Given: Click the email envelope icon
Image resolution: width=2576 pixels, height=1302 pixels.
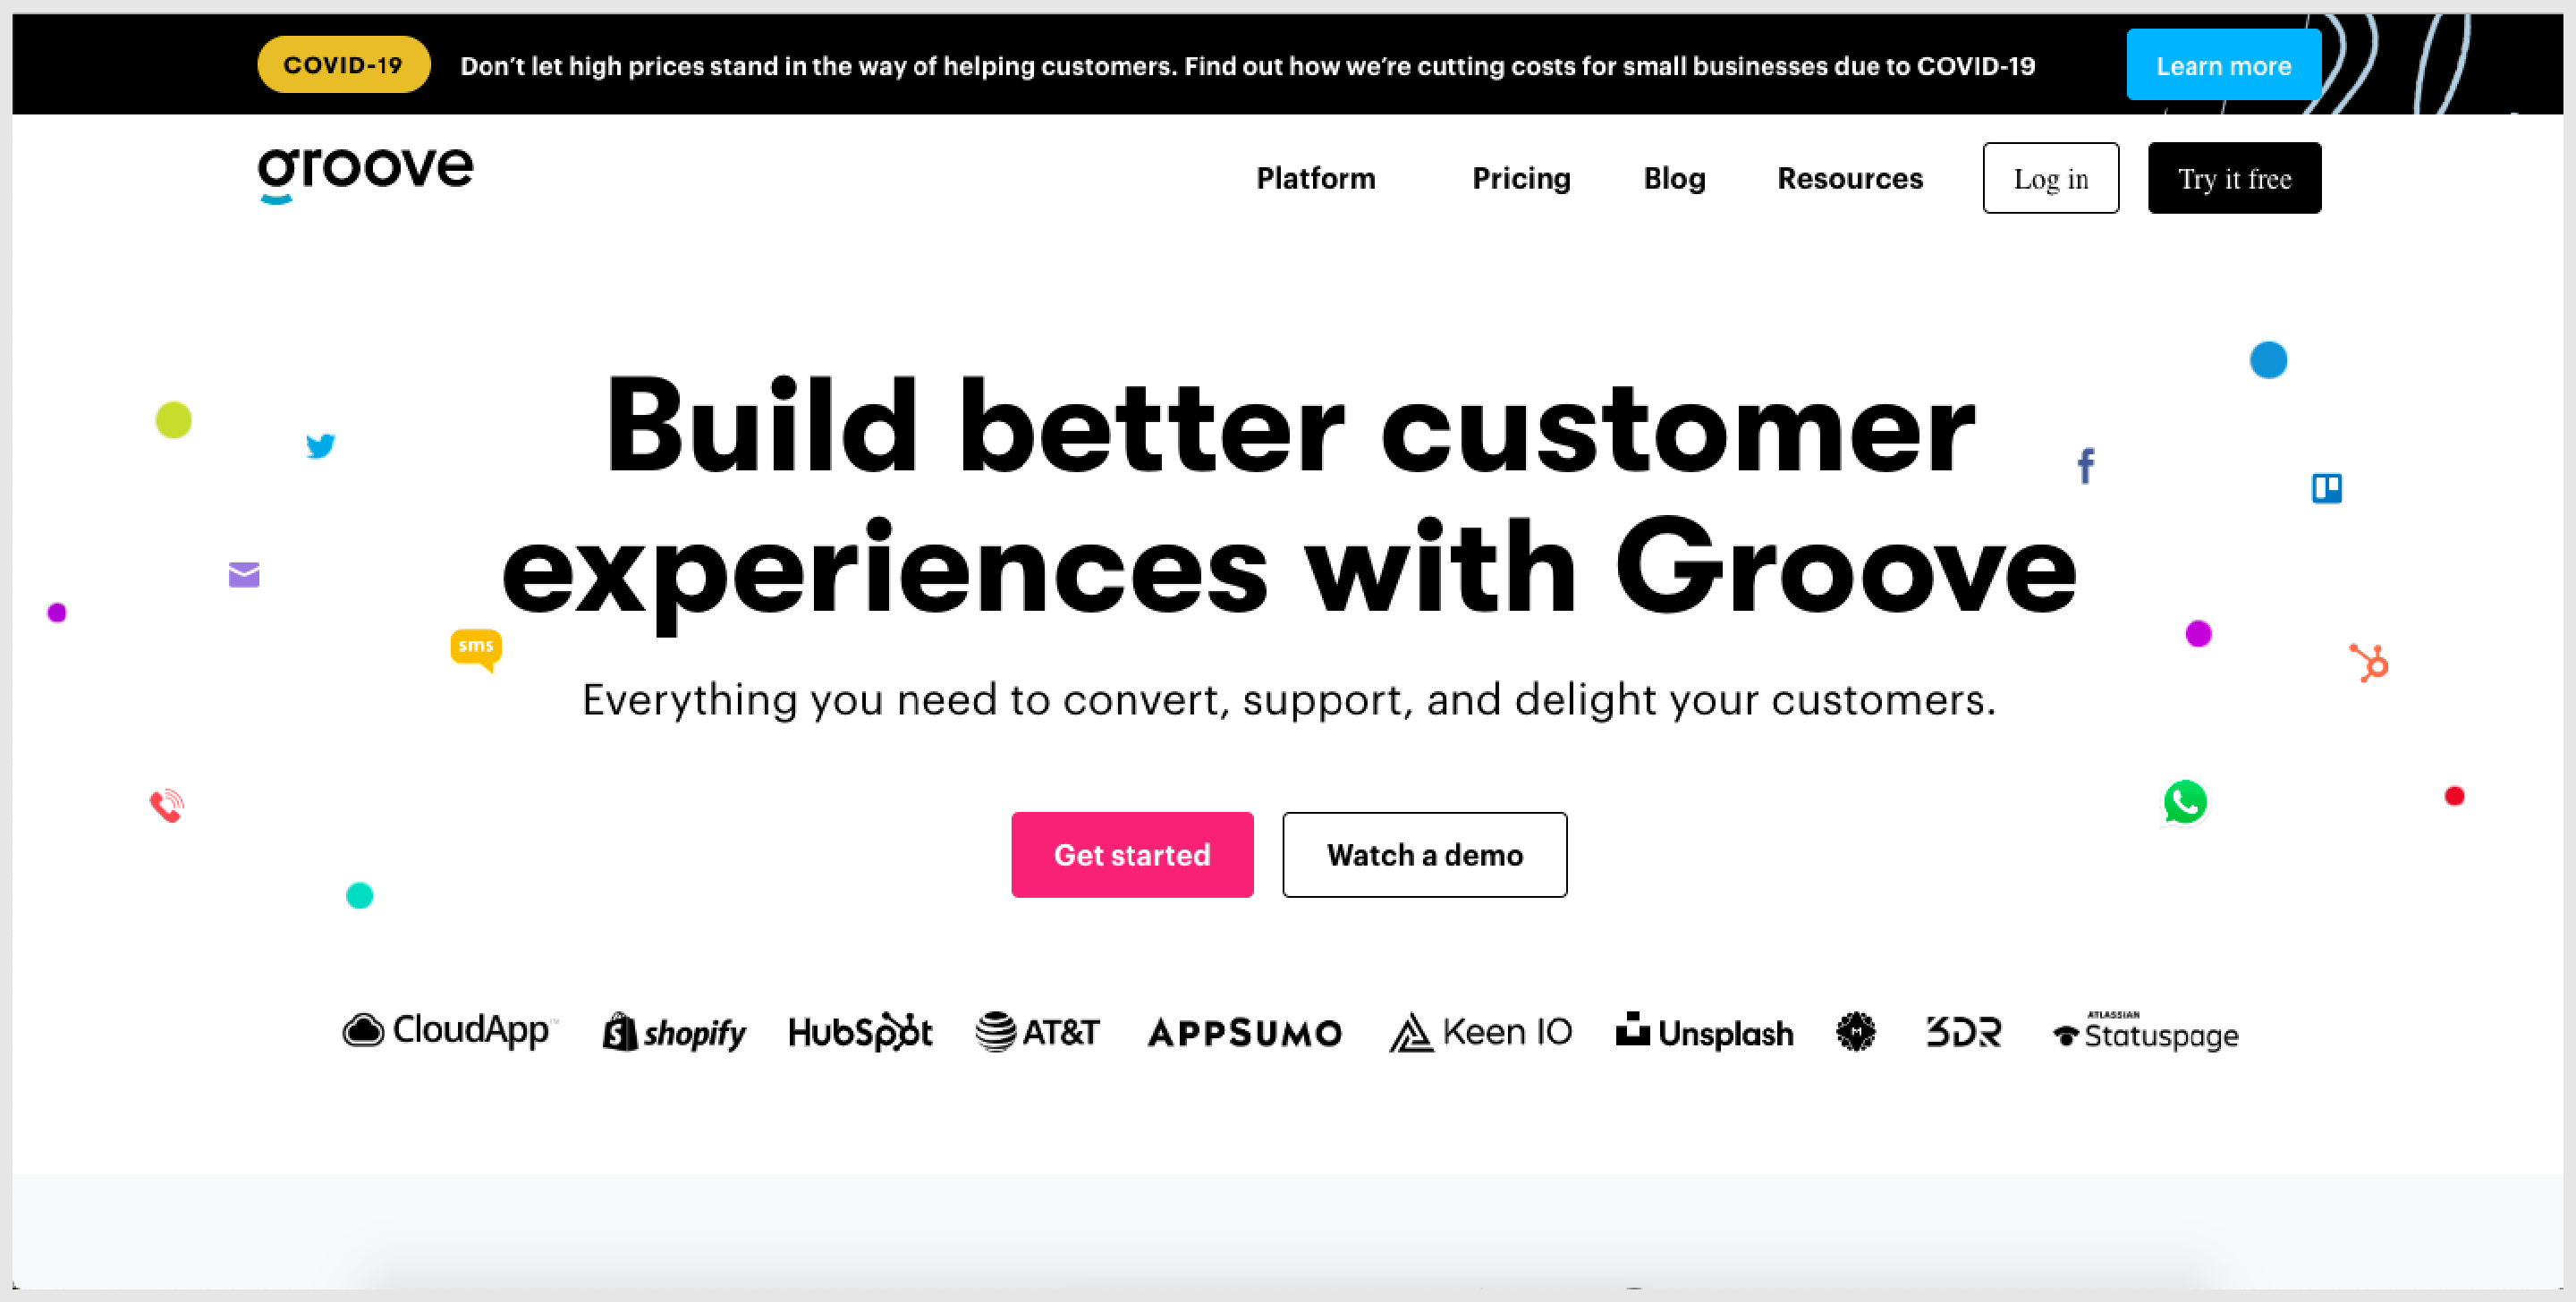Looking at the screenshot, I should (250, 575).
